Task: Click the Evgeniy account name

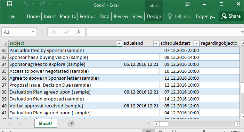Action: [x=205, y=16]
